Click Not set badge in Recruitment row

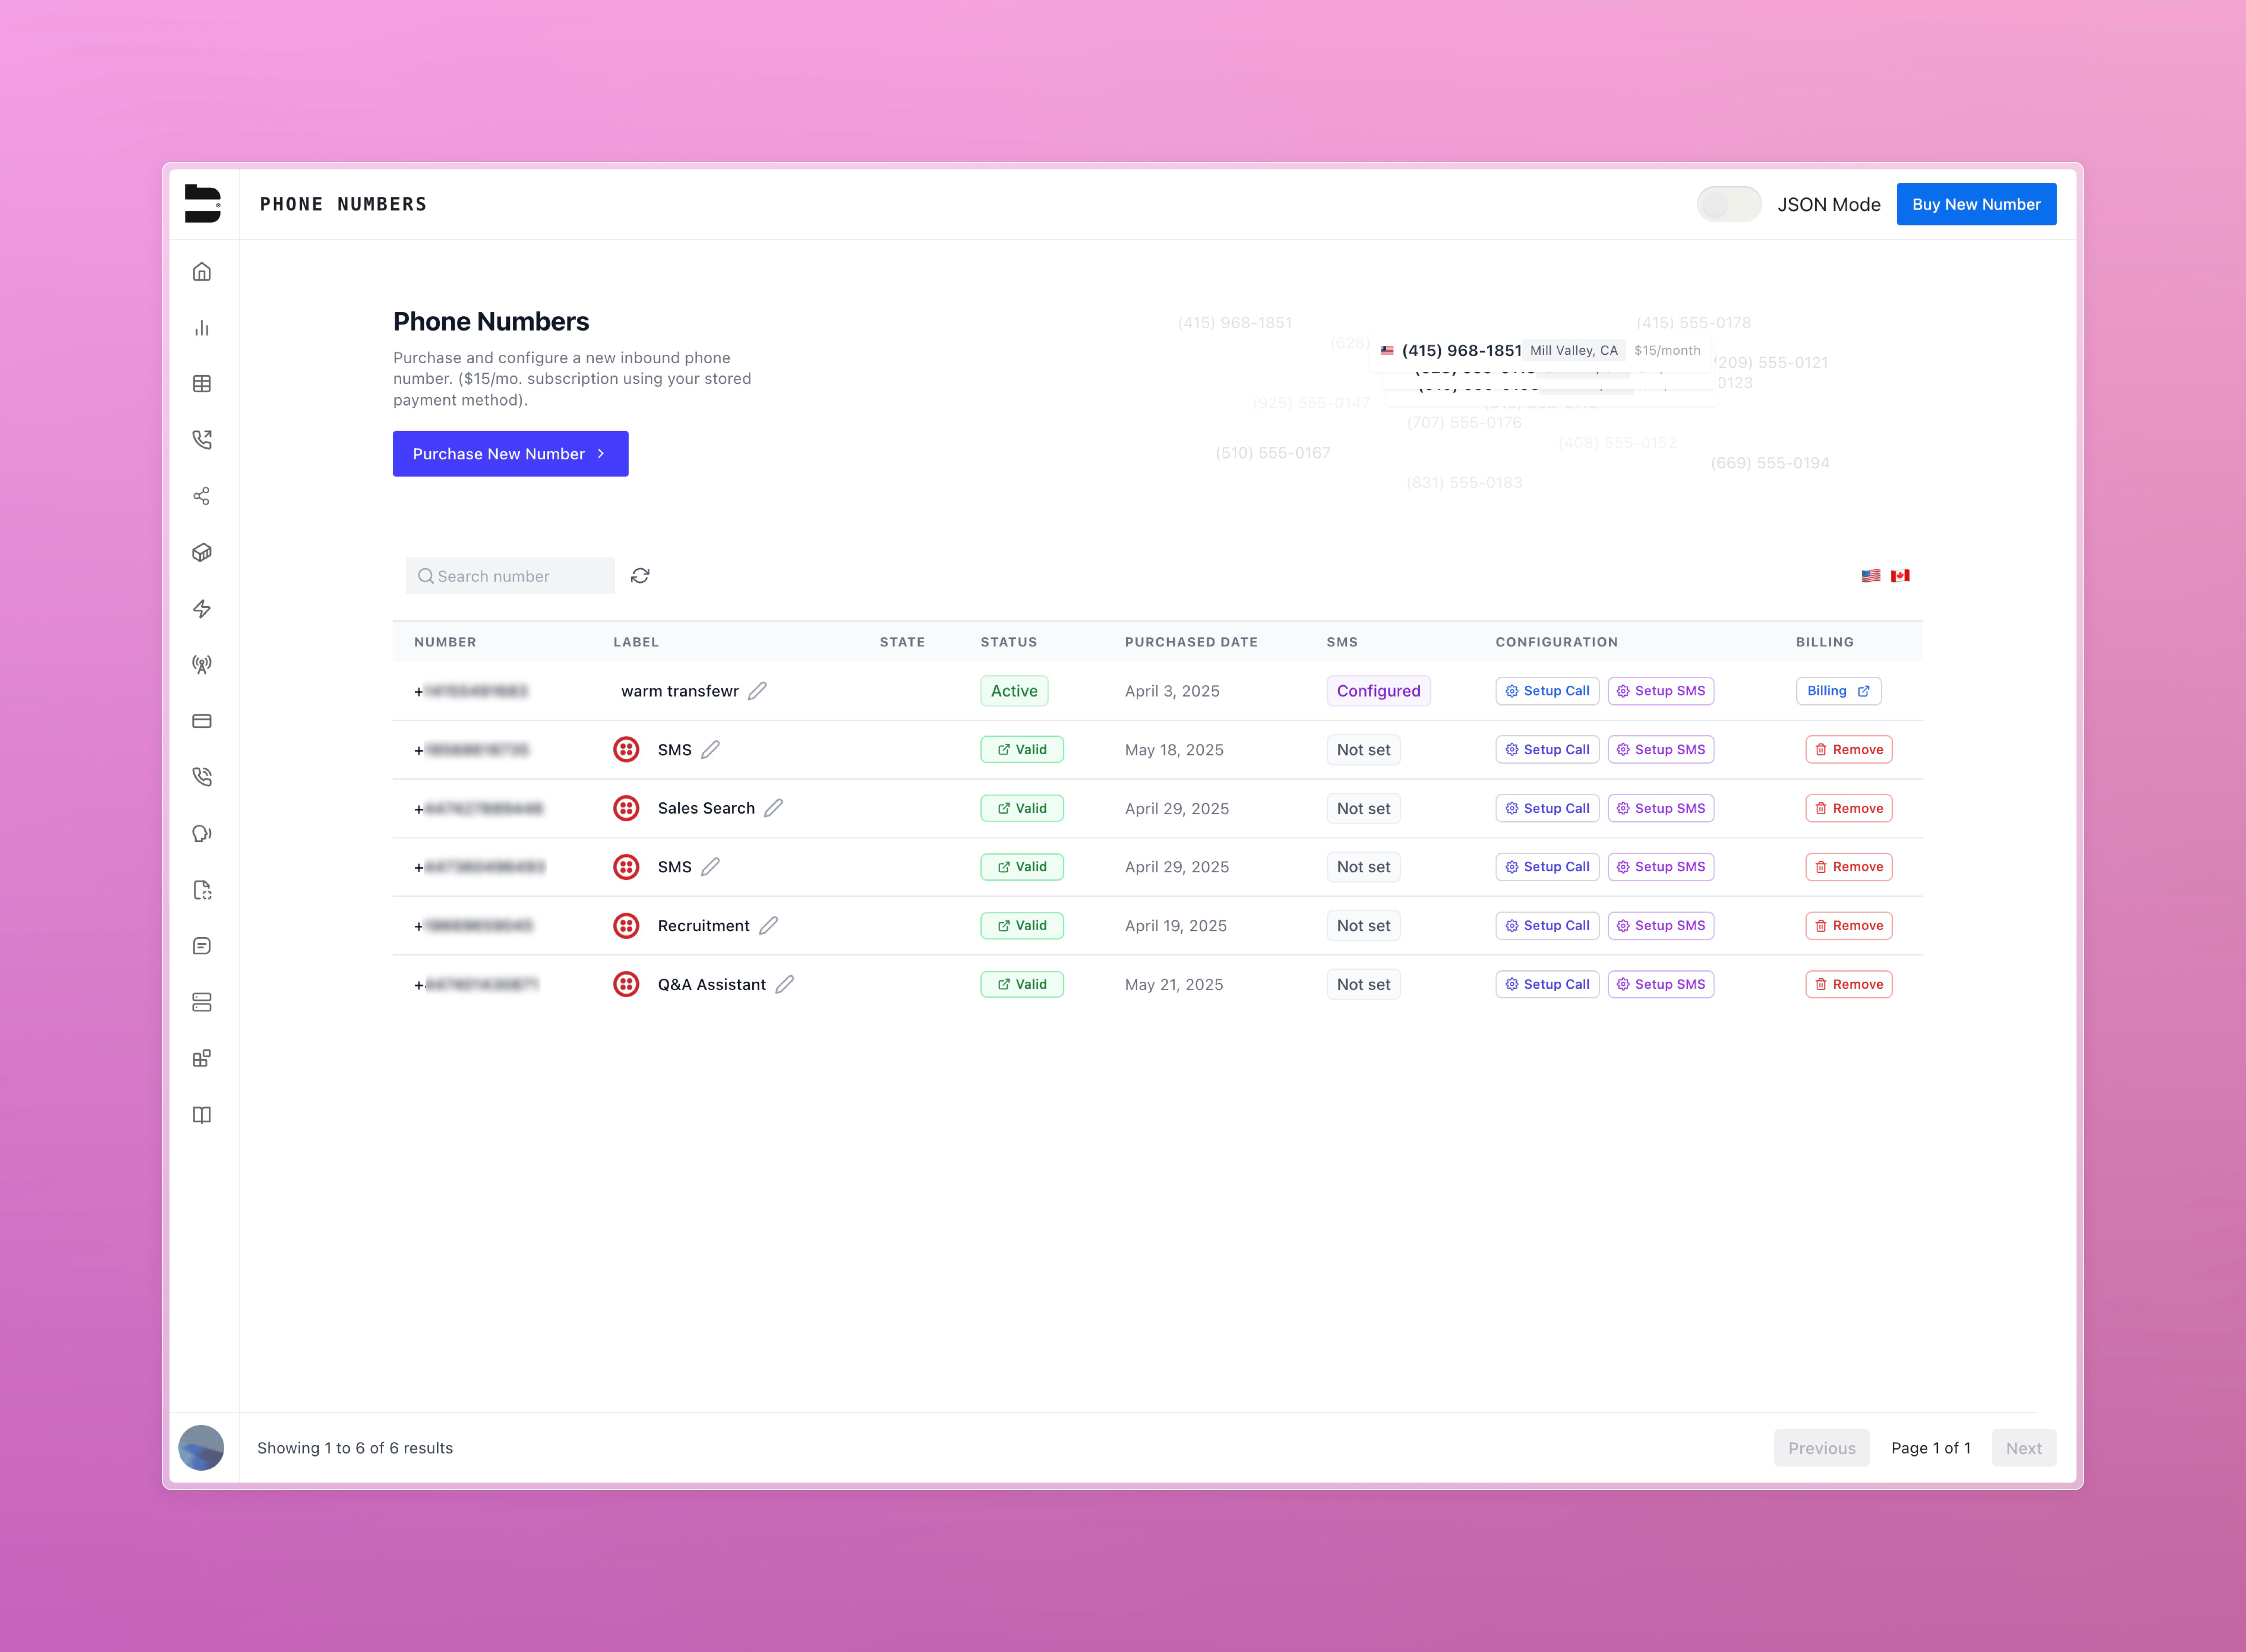point(1364,926)
